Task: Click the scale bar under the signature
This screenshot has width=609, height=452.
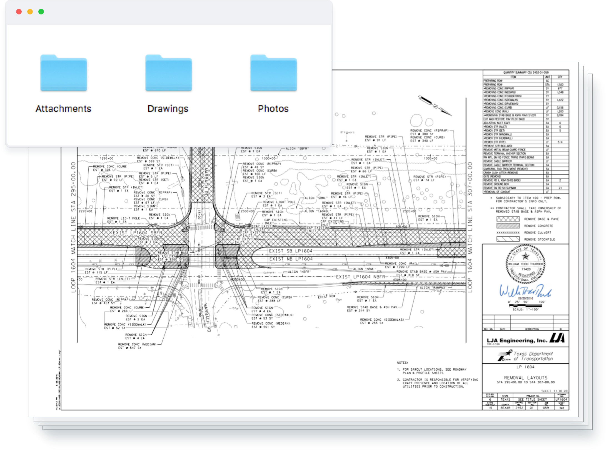Action: point(525,306)
